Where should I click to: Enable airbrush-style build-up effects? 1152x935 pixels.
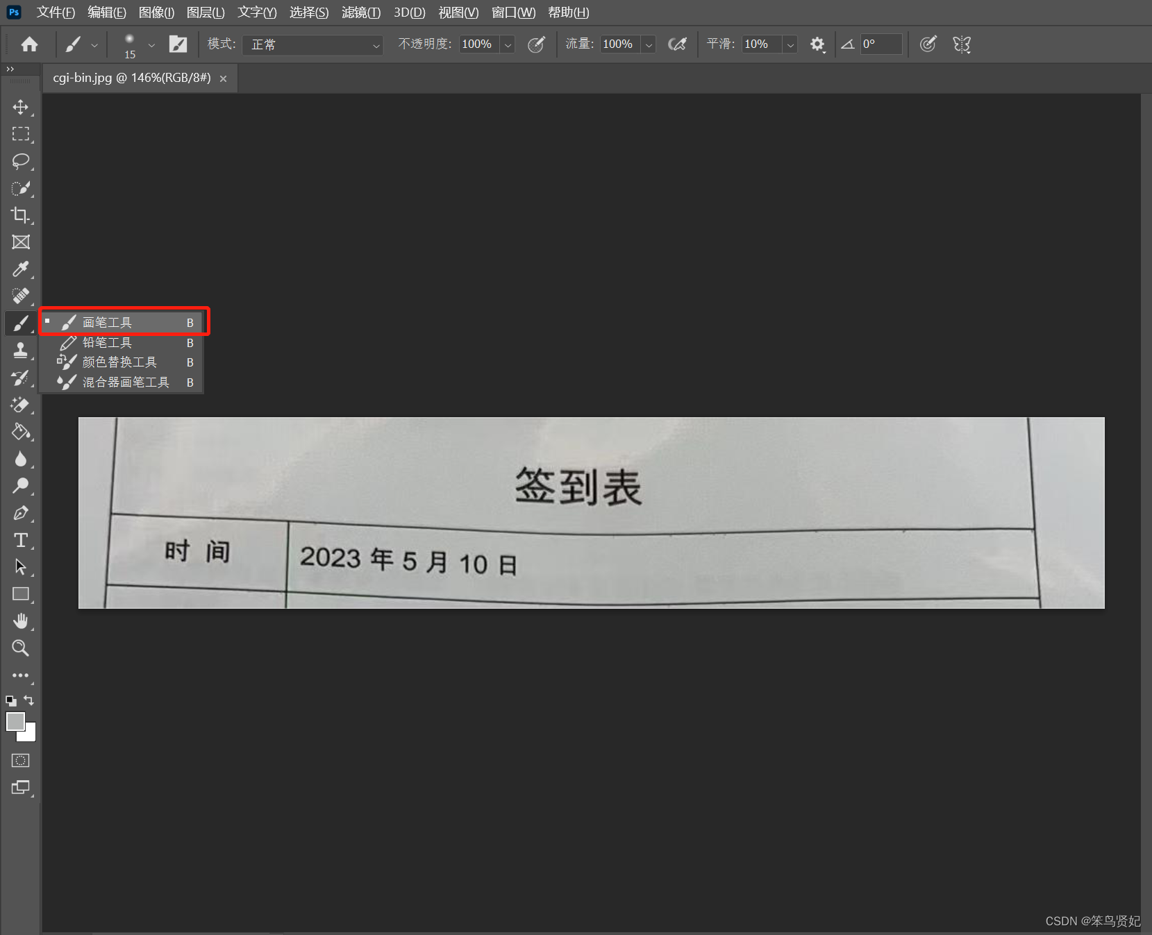coord(677,44)
